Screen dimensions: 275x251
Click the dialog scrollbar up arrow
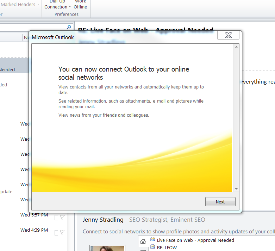pos(236,47)
